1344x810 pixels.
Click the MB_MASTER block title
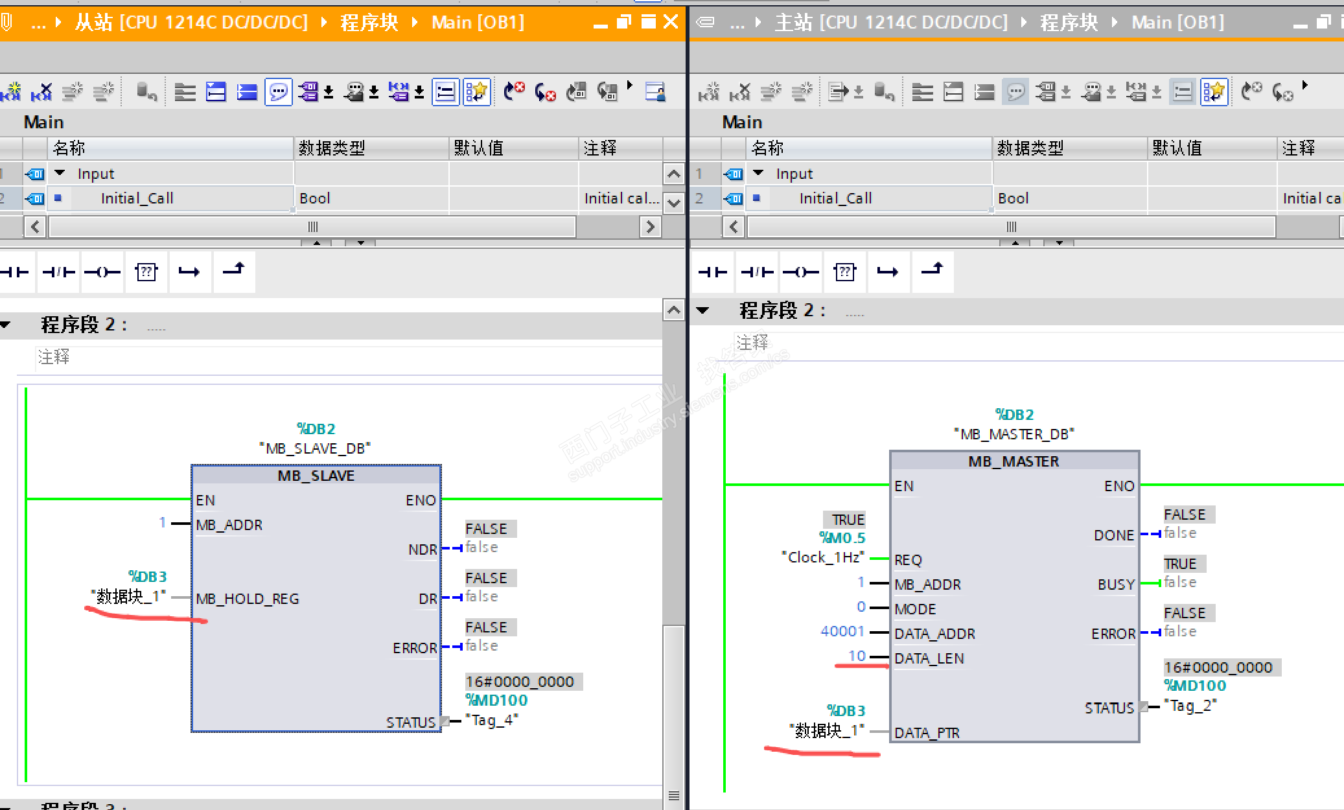coord(1014,461)
